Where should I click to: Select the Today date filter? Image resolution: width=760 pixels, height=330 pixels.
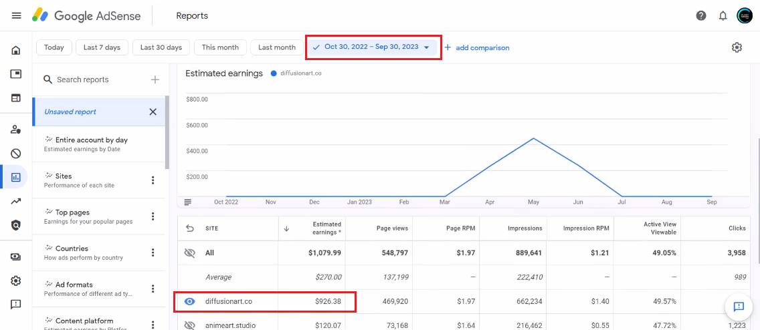point(54,47)
